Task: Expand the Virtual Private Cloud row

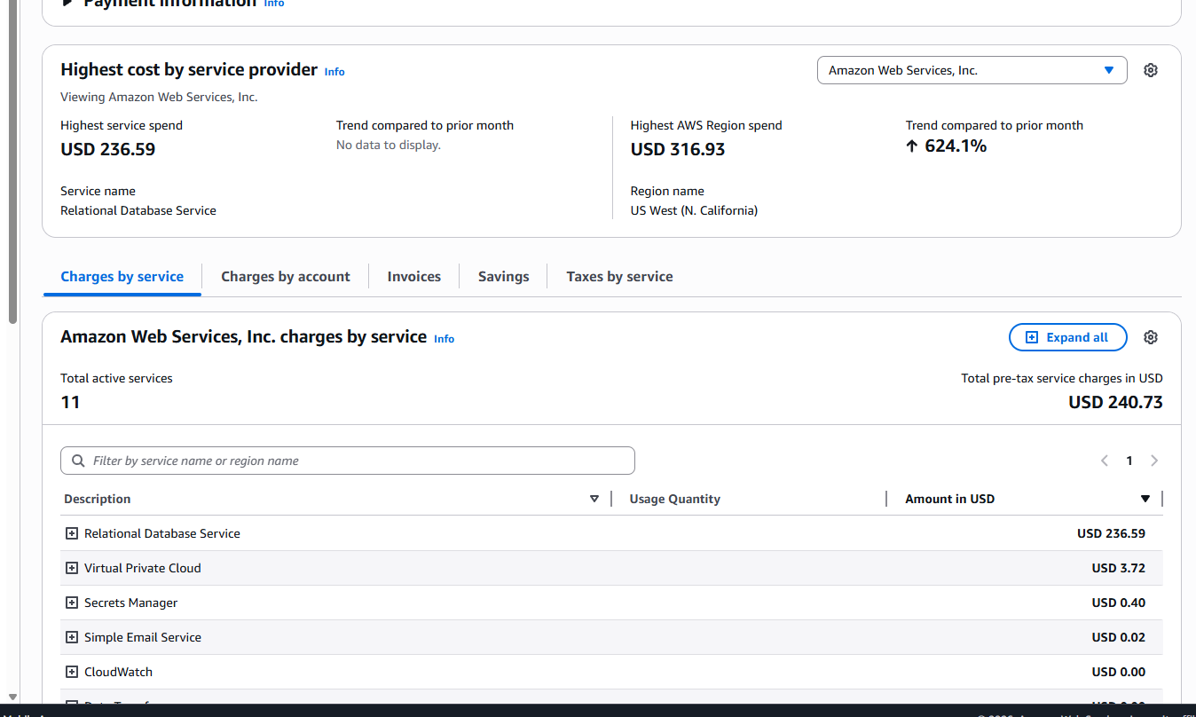Action: click(x=72, y=568)
